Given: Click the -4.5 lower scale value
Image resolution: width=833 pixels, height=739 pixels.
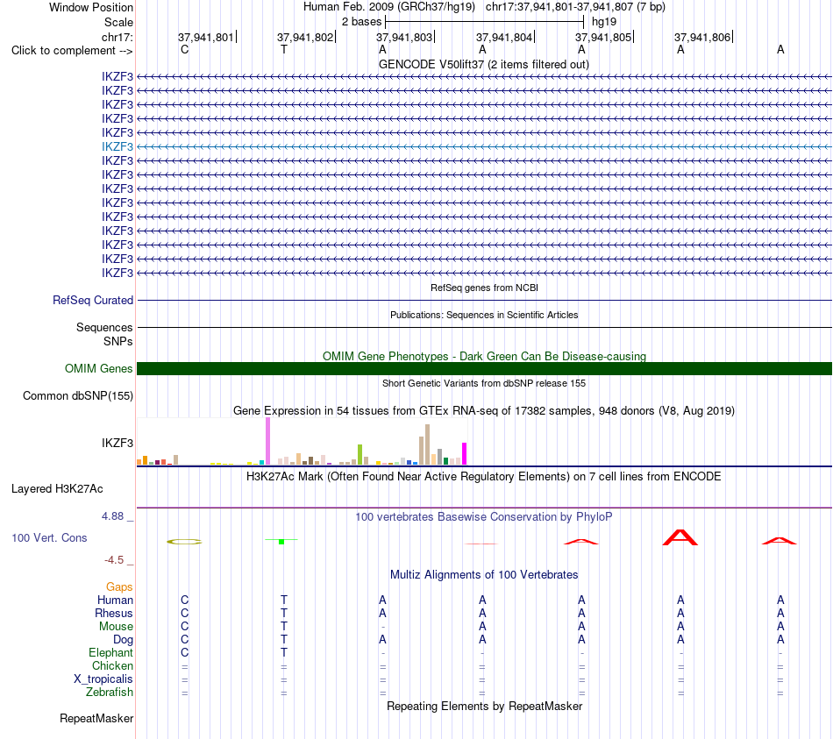Looking at the screenshot, I should [114, 560].
